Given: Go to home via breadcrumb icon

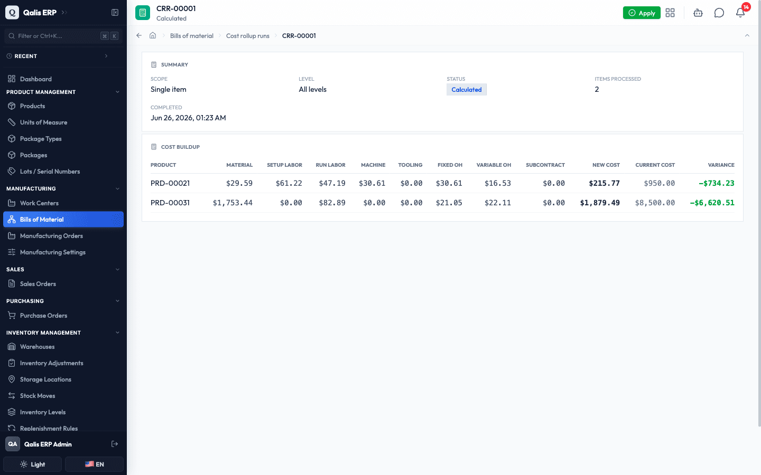Looking at the screenshot, I should coord(153,35).
